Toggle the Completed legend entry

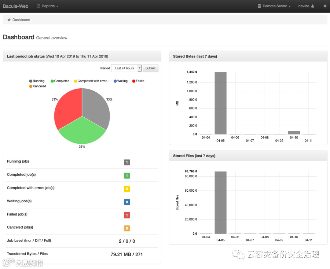pyautogui.click(x=60, y=81)
